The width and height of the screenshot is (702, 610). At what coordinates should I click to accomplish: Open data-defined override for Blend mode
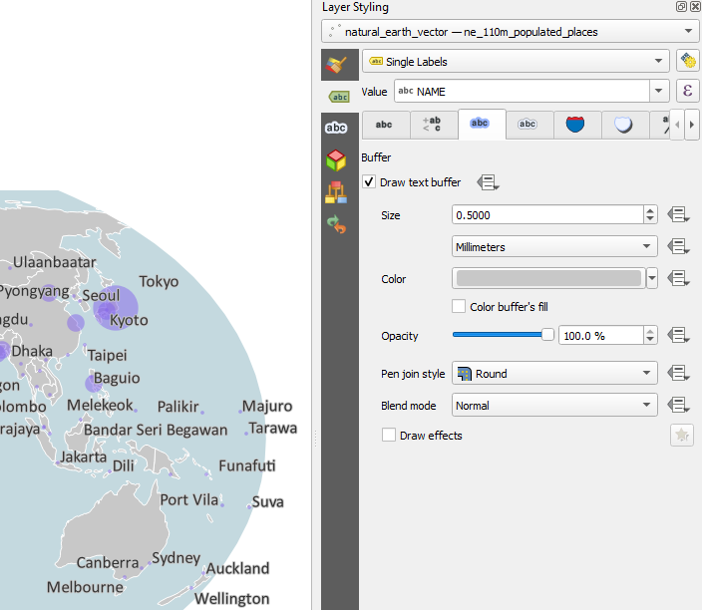[679, 406]
